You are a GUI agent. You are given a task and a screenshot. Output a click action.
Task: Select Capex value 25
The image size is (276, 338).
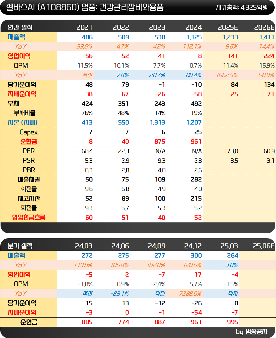[x=198, y=132]
